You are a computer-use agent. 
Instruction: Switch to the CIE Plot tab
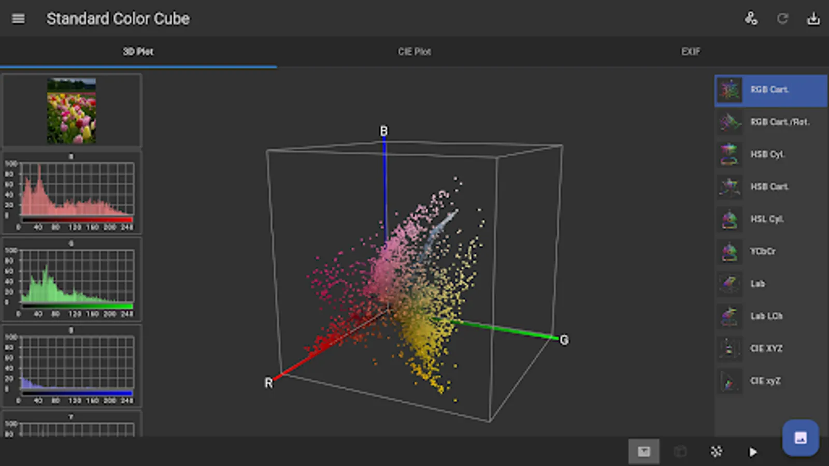tap(414, 52)
